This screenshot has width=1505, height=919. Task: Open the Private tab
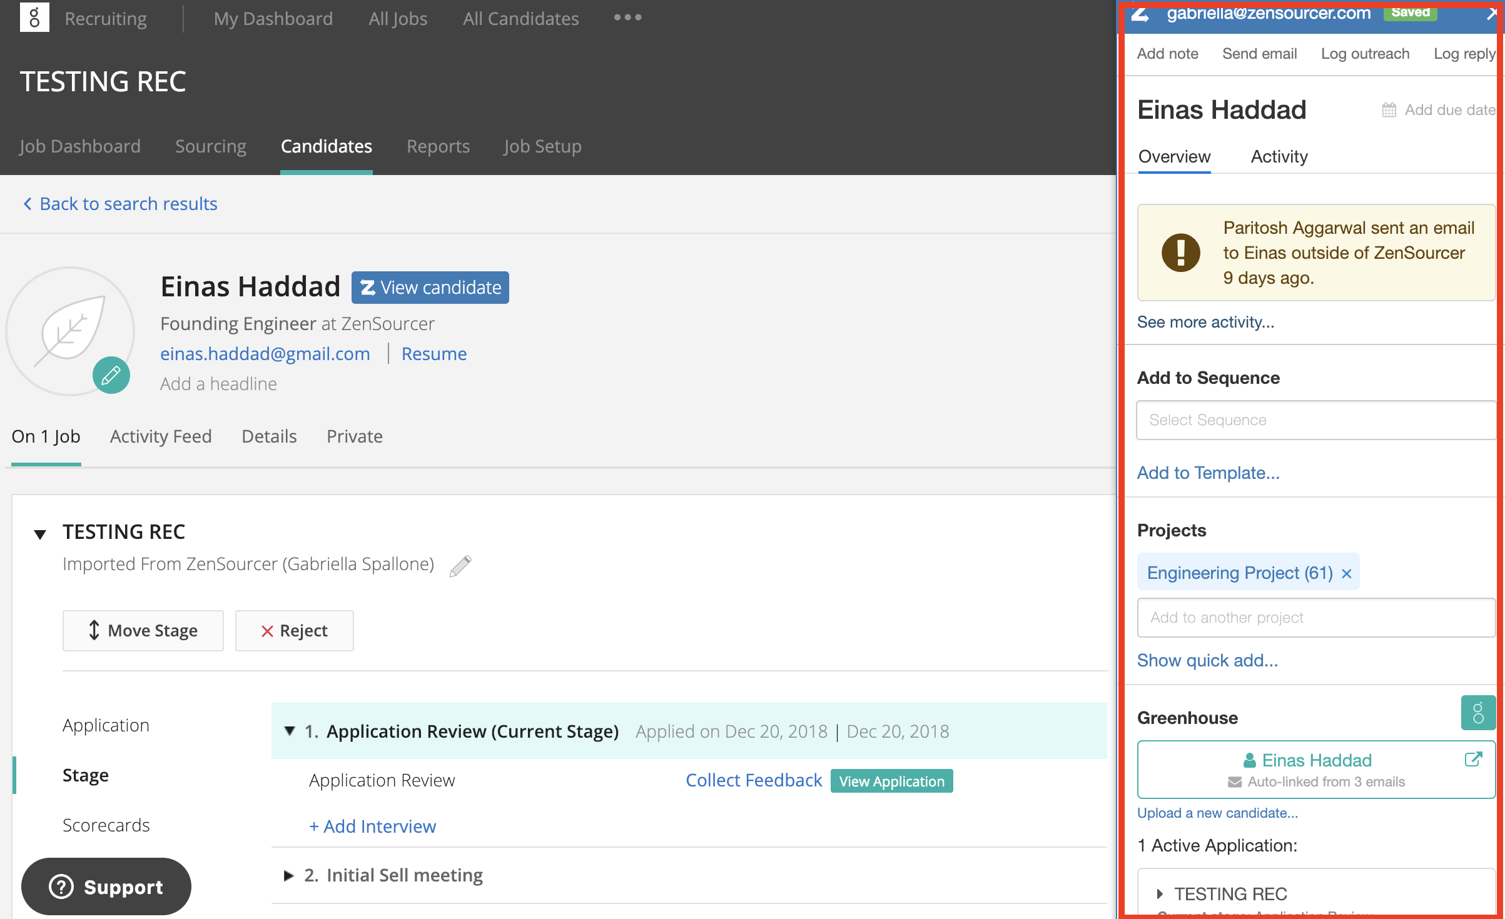pyautogui.click(x=355, y=436)
